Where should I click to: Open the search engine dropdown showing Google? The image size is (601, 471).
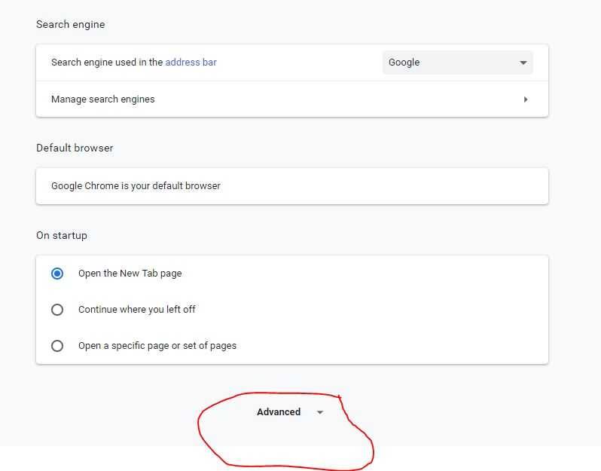click(x=457, y=63)
